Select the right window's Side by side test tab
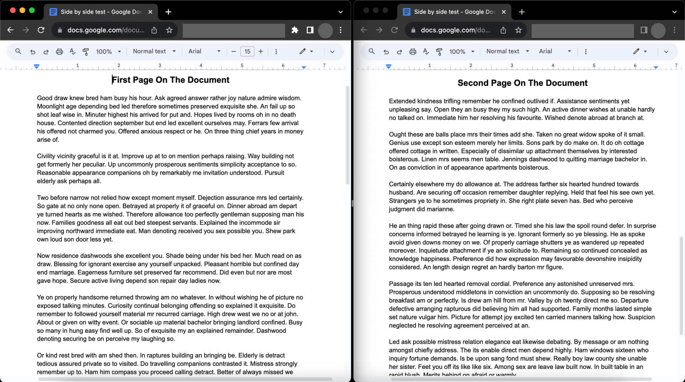This screenshot has height=382, width=685. point(454,12)
